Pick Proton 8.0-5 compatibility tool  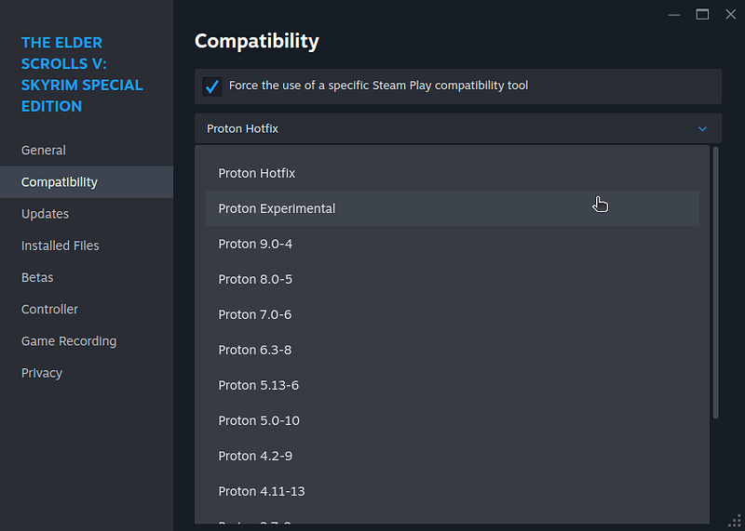(x=452, y=279)
